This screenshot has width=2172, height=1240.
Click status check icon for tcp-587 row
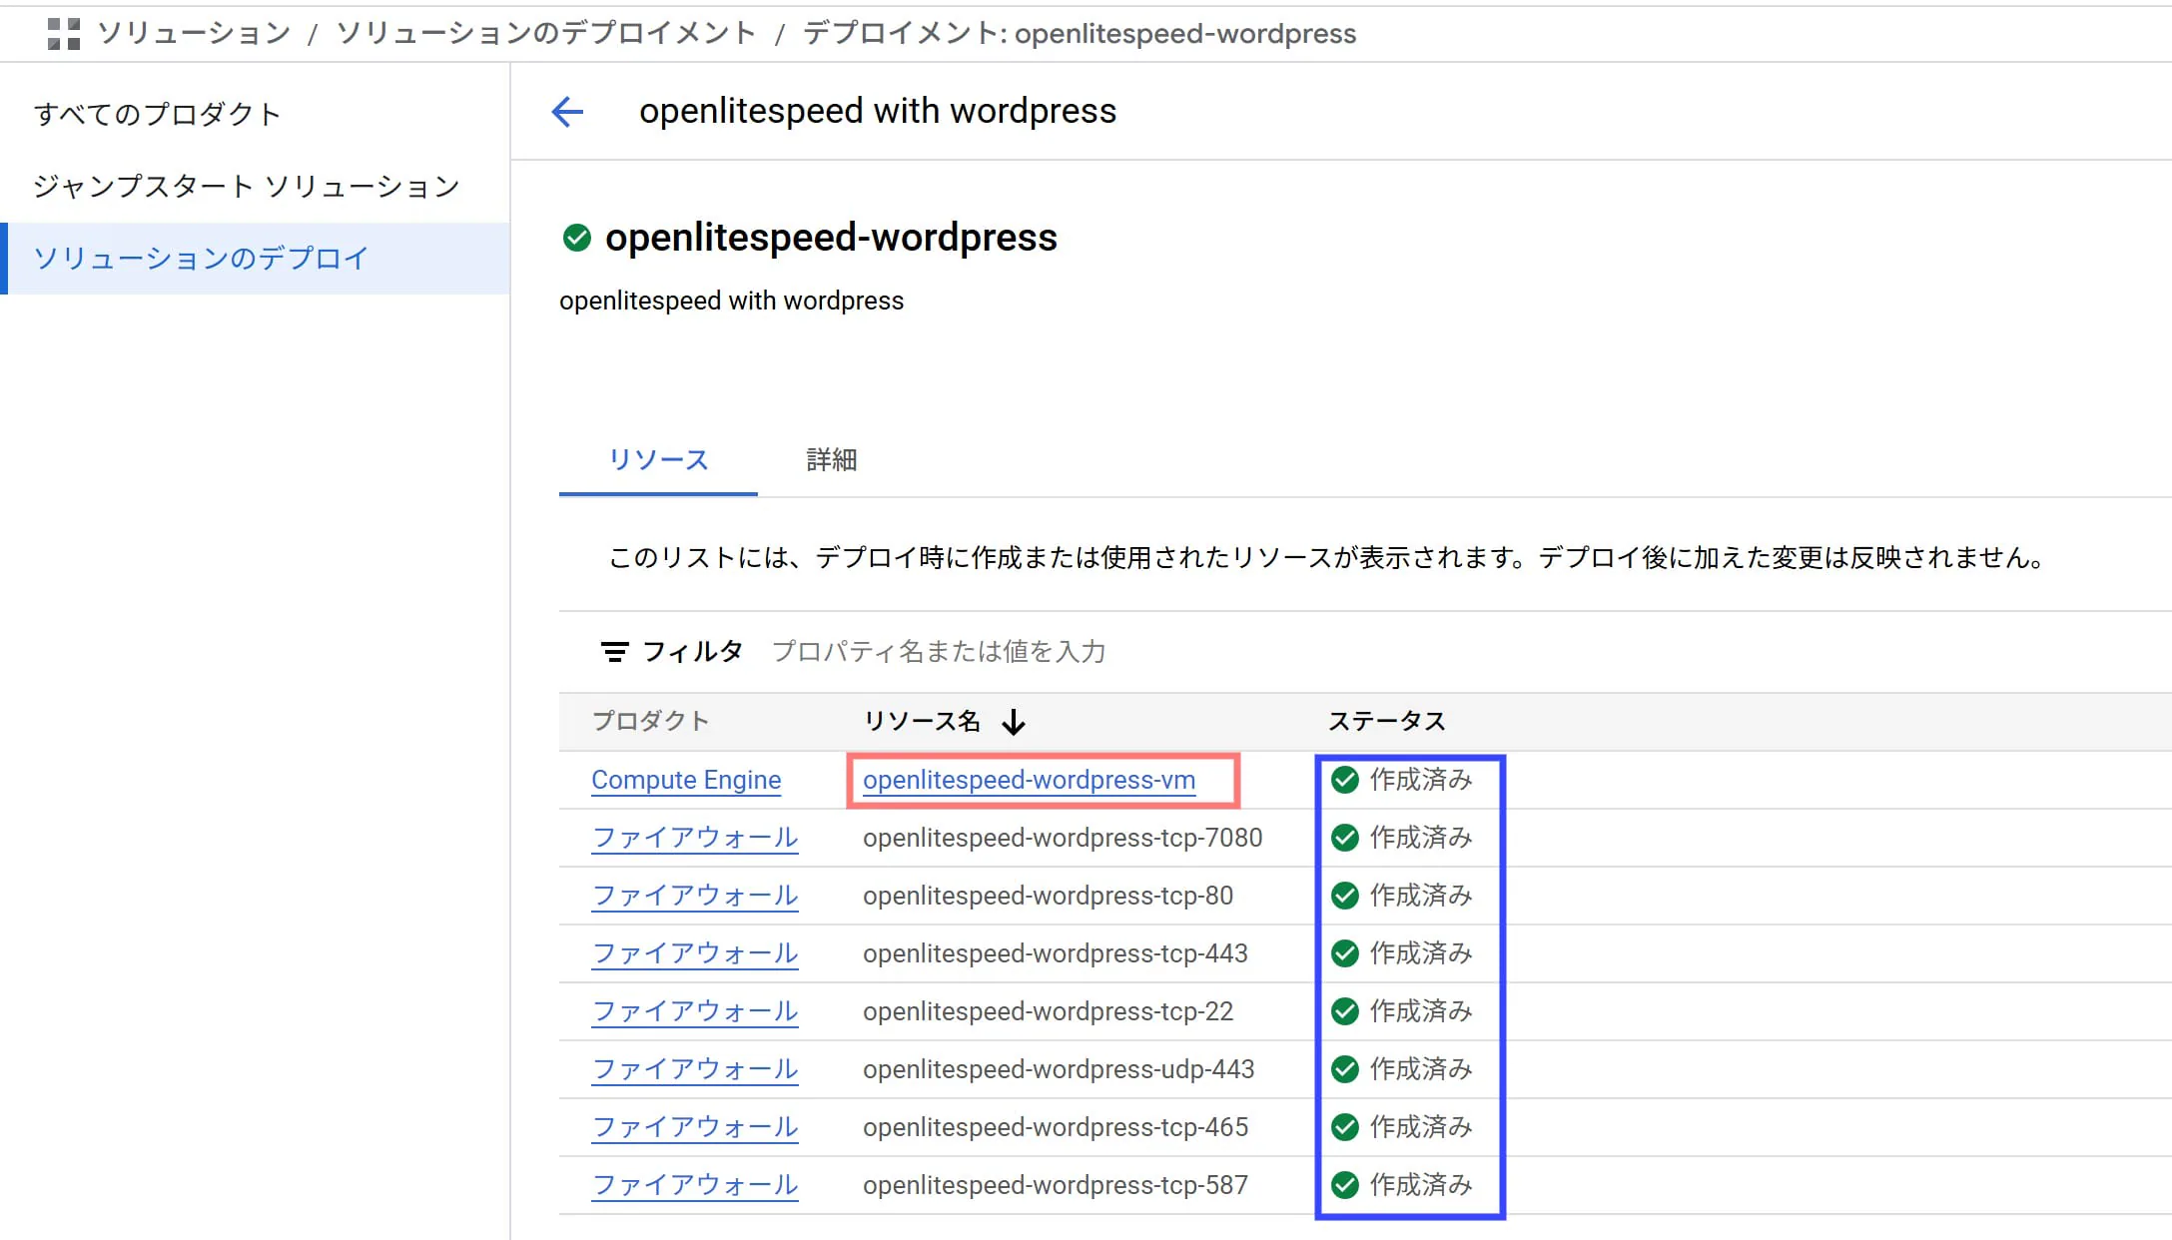[1345, 1185]
